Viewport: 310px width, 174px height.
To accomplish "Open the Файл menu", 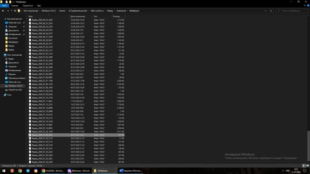I will [4, 6].
